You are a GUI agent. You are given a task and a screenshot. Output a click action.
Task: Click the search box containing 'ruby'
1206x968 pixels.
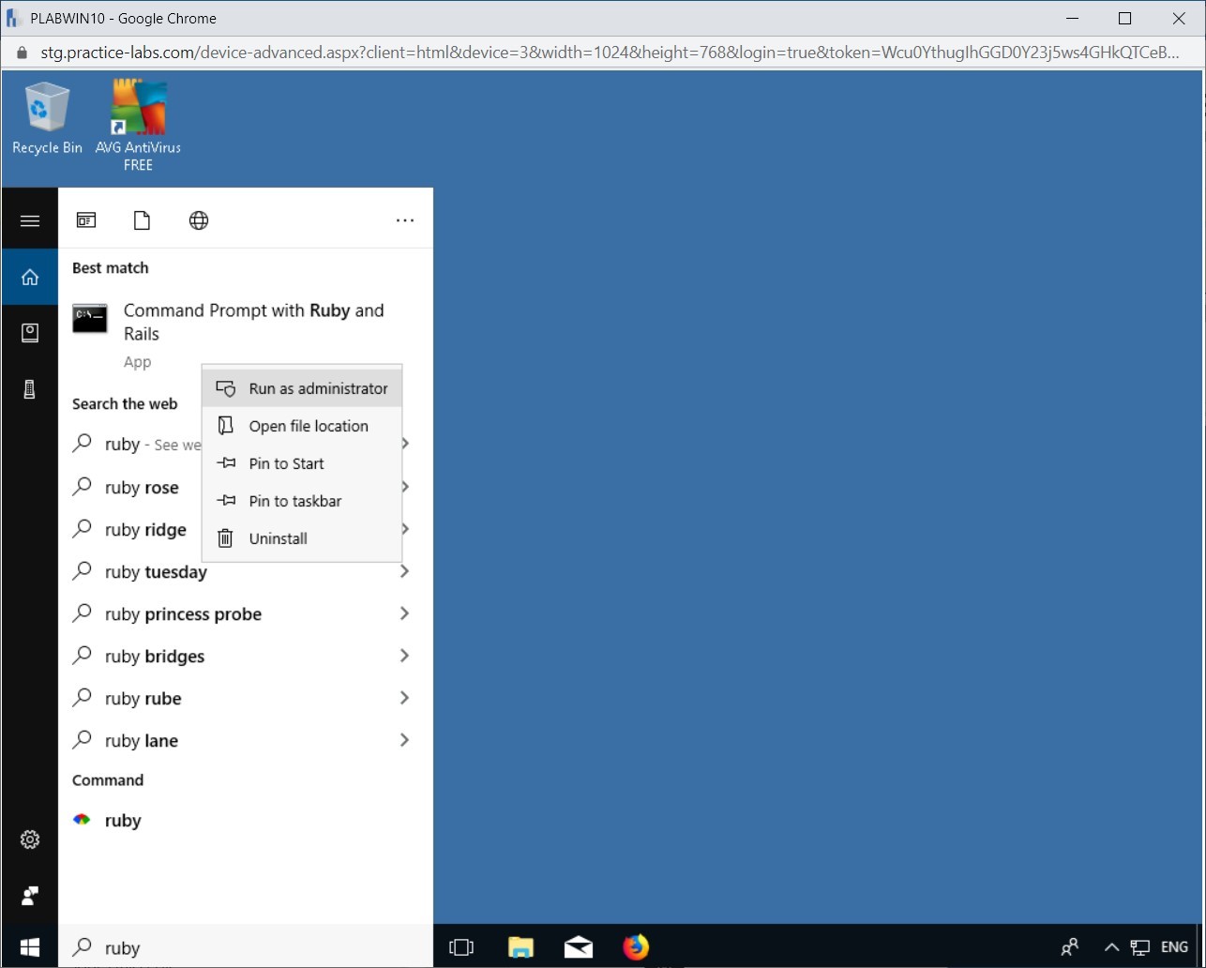click(x=244, y=947)
